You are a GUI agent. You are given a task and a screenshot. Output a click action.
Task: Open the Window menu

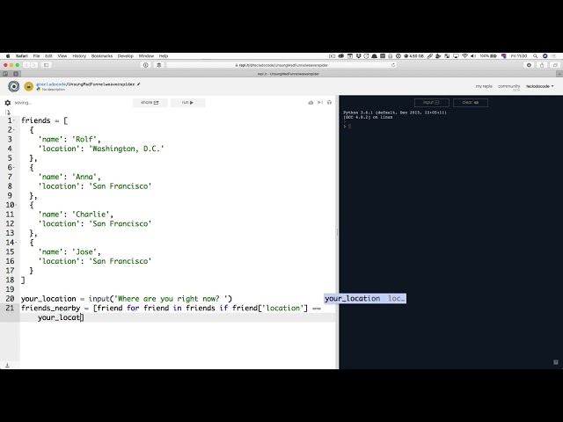(146, 56)
